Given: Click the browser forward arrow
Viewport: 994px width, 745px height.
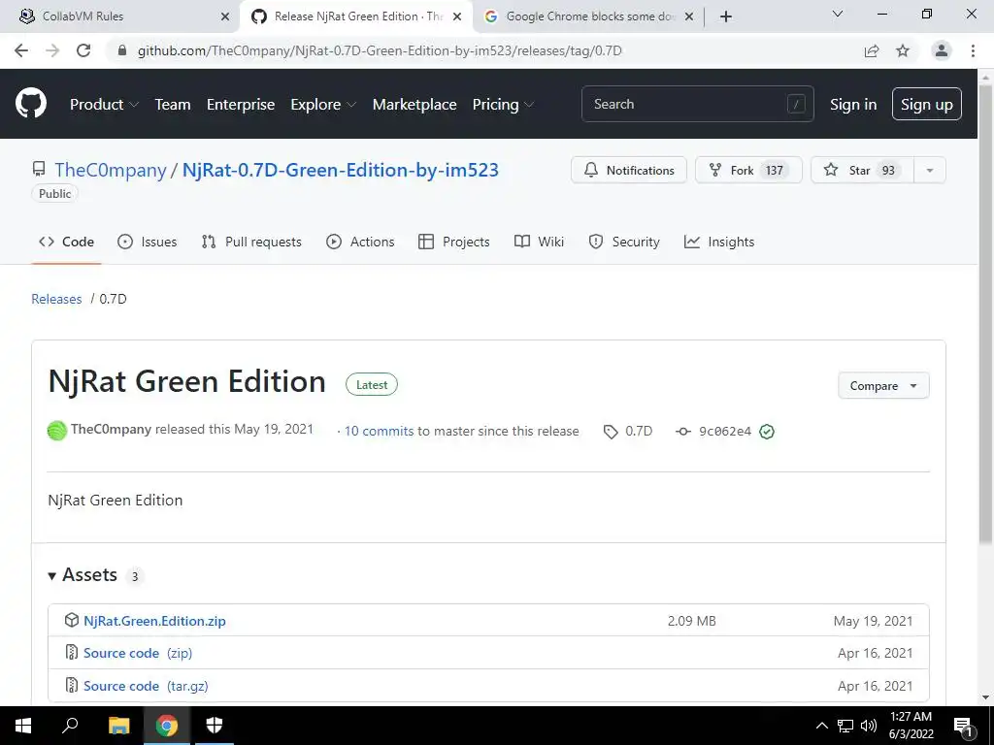Looking at the screenshot, I should [52, 50].
